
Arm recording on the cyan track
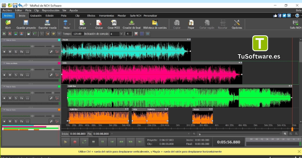(x=4, y=52)
